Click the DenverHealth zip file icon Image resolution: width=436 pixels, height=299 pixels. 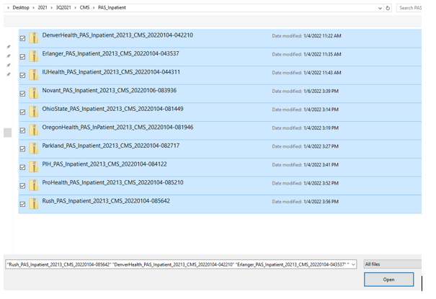click(x=34, y=38)
